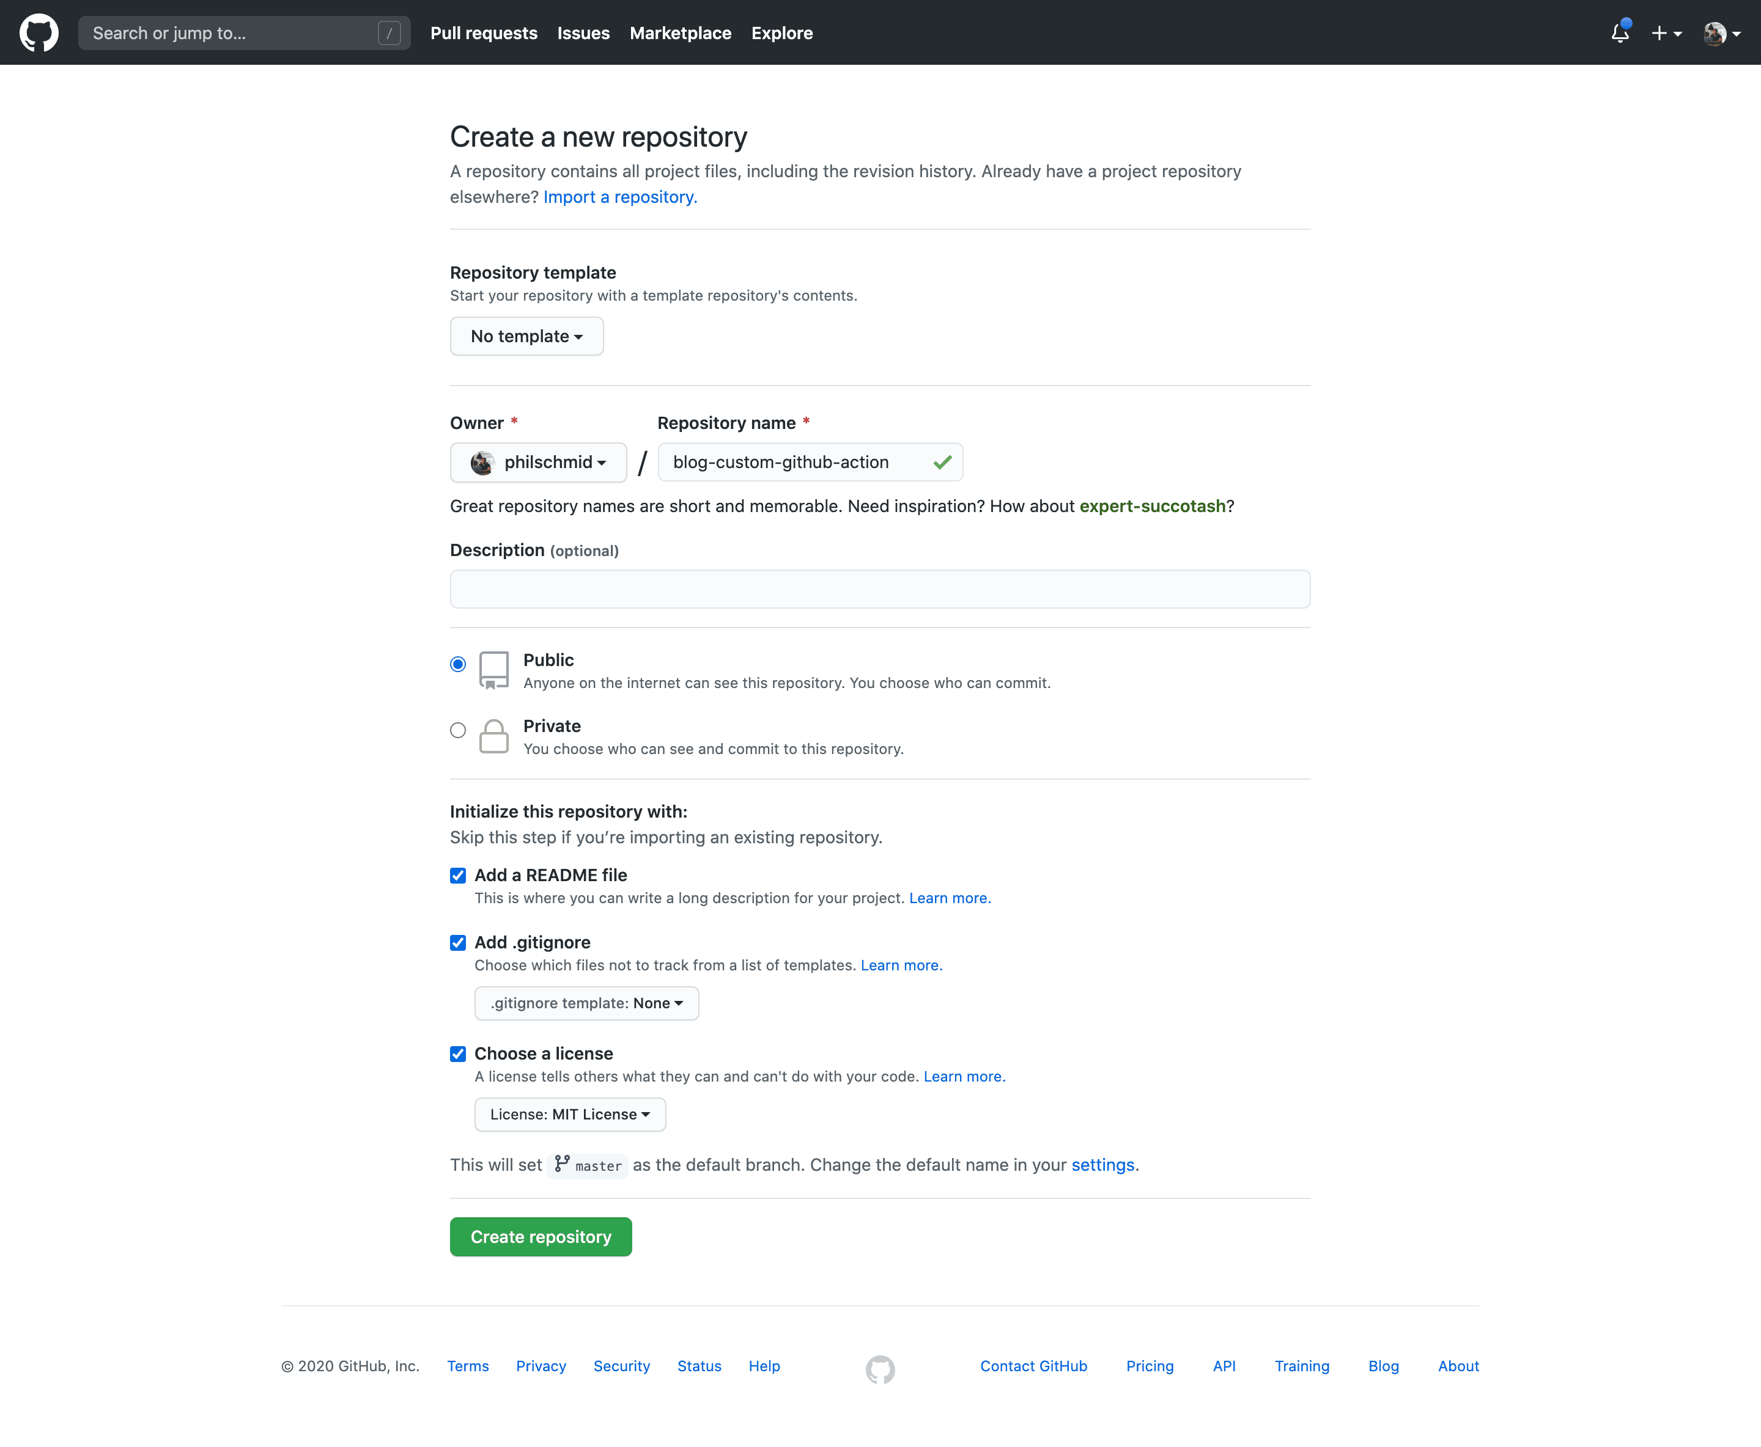
Task: Focus the Search or jump to field
Action: tap(243, 34)
